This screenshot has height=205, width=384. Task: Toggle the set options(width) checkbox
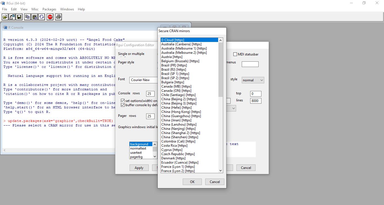pyautogui.click(x=123, y=101)
